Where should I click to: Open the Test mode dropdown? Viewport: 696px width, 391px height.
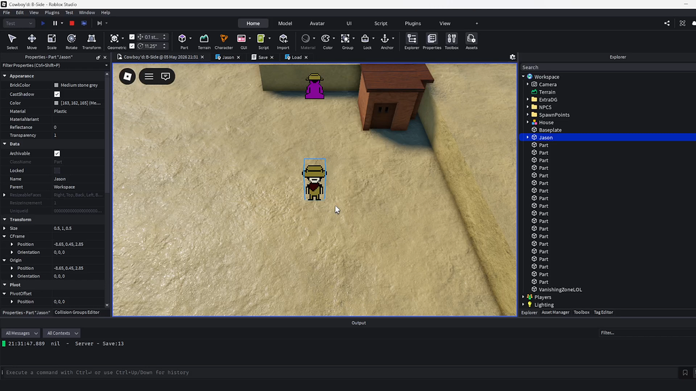tap(18, 23)
